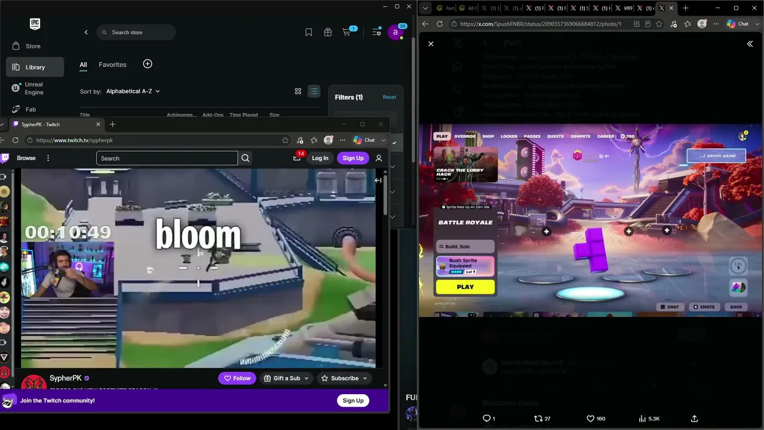The image size is (764, 430).
Task: Open Twitch notifications inbox
Action: (297, 158)
